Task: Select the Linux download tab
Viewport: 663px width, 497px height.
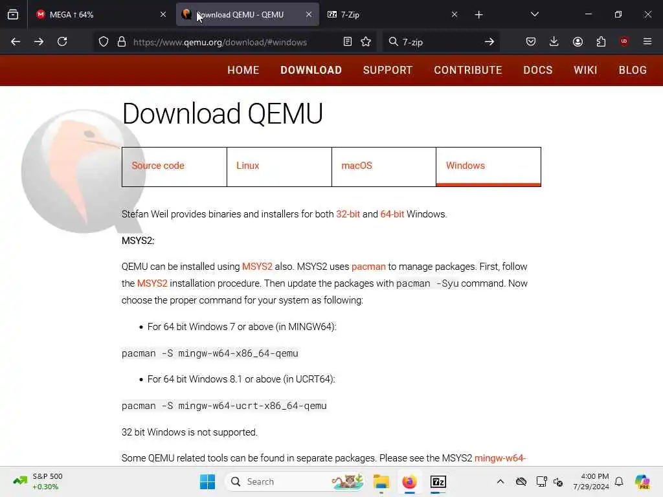Action: point(279,166)
